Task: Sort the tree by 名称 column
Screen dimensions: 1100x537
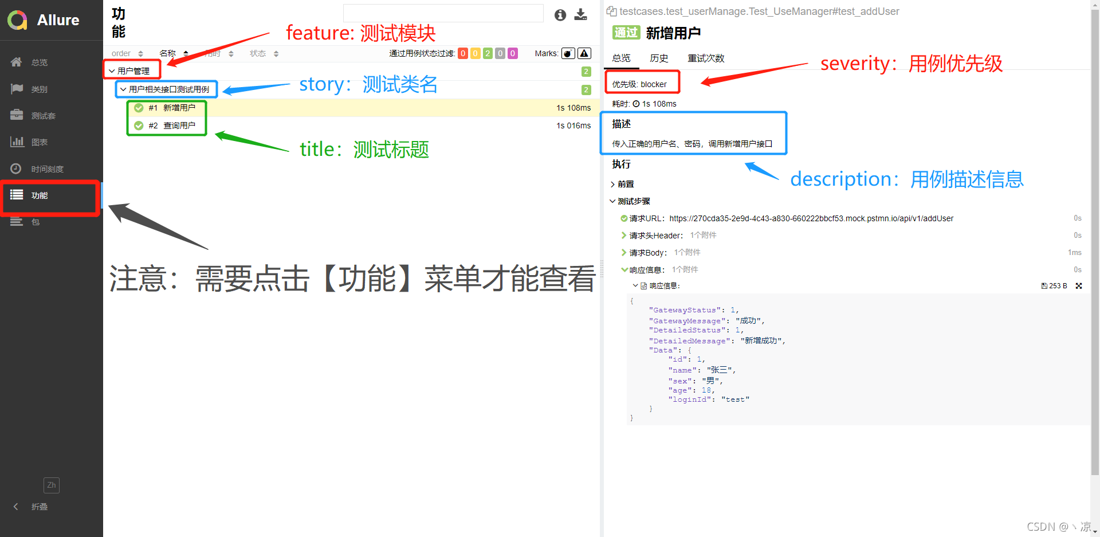Action: coord(174,53)
